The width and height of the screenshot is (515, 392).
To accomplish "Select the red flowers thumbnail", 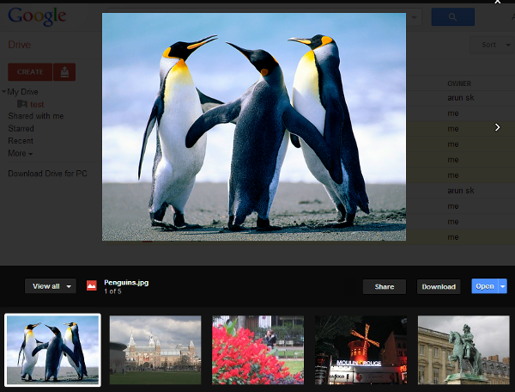I will click(x=257, y=350).
